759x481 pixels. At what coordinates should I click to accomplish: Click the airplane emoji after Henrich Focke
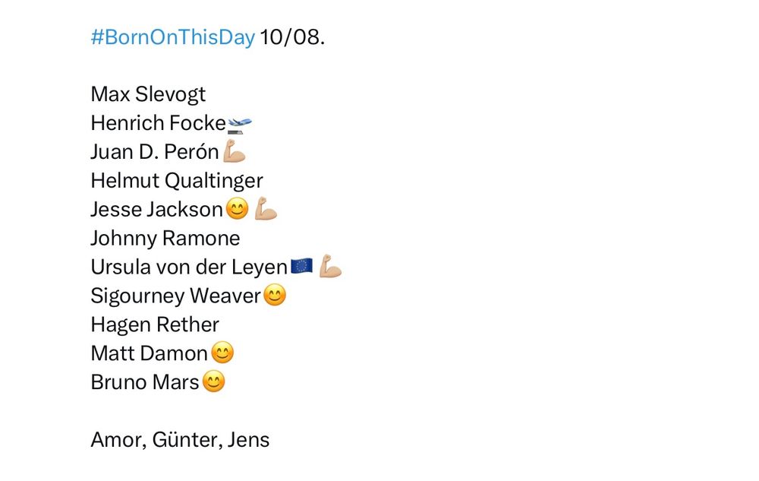[x=240, y=125]
